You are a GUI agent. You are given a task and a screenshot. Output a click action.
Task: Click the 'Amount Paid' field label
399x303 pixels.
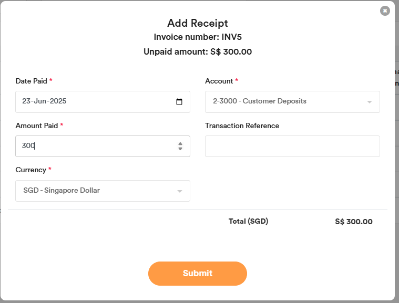tap(37, 126)
